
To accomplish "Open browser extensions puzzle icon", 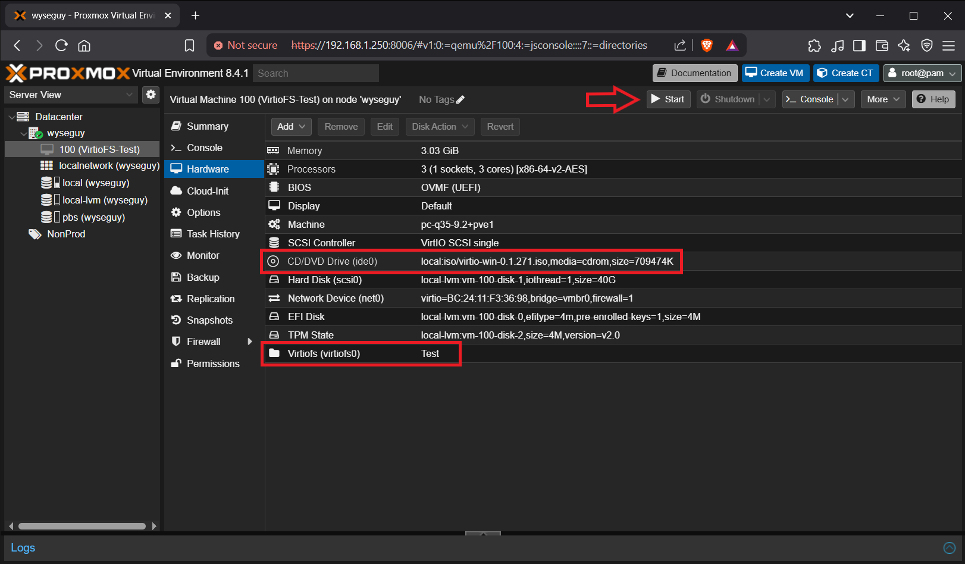I will pos(814,45).
